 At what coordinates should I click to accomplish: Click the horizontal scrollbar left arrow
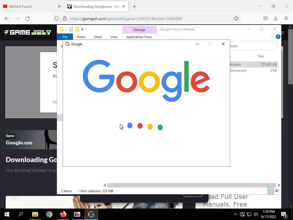pyautogui.click(x=105, y=185)
